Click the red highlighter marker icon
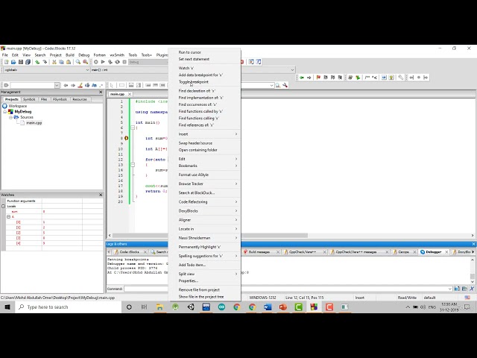477x358 pixels. pos(80,85)
